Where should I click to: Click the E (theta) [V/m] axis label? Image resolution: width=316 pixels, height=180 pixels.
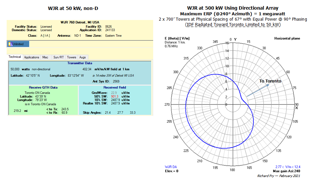coord(177,39)
